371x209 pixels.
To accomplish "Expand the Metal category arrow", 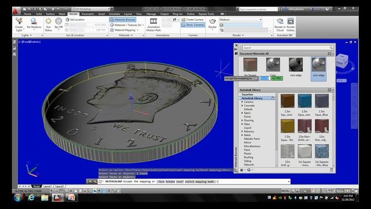I will [x=242, y=135].
